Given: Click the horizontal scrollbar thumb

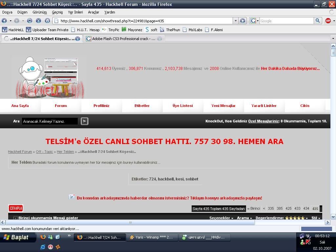Looking at the screenshot, I should pos(130,222).
